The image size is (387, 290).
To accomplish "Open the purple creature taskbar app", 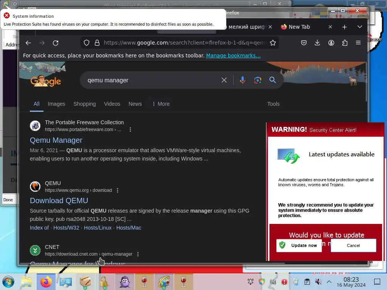I will [x=125, y=282].
